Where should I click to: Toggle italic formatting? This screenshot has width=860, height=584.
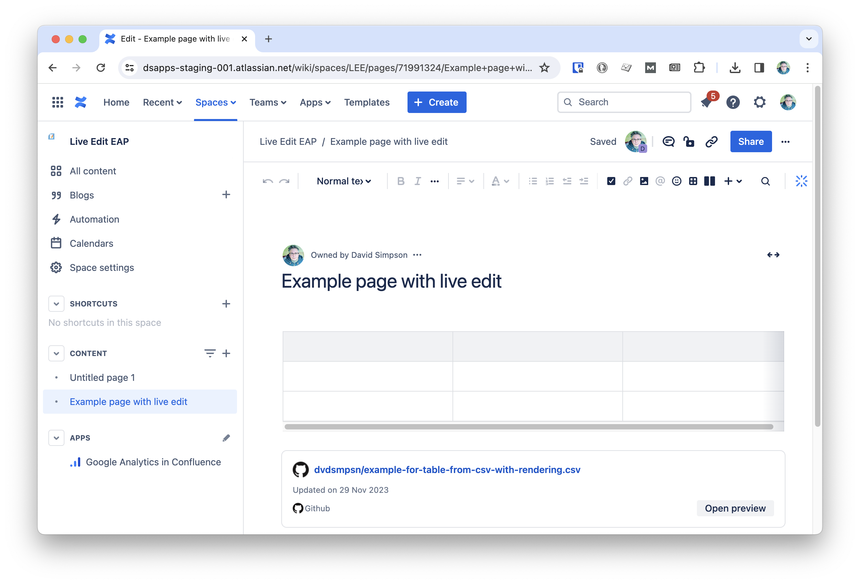(x=418, y=181)
